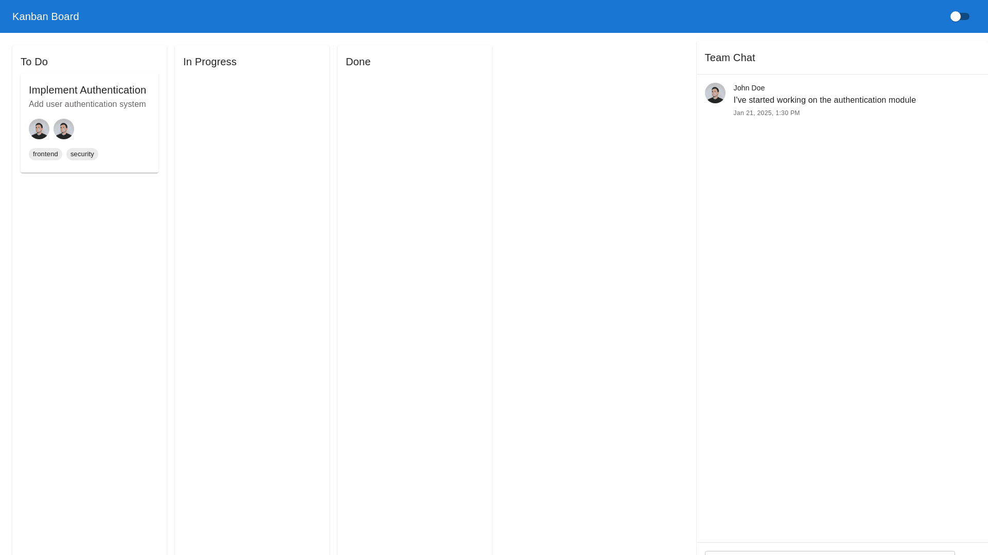Image resolution: width=988 pixels, height=555 pixels.
Task: Toggle the theme switch in header
Action: [x=959, y=16]
